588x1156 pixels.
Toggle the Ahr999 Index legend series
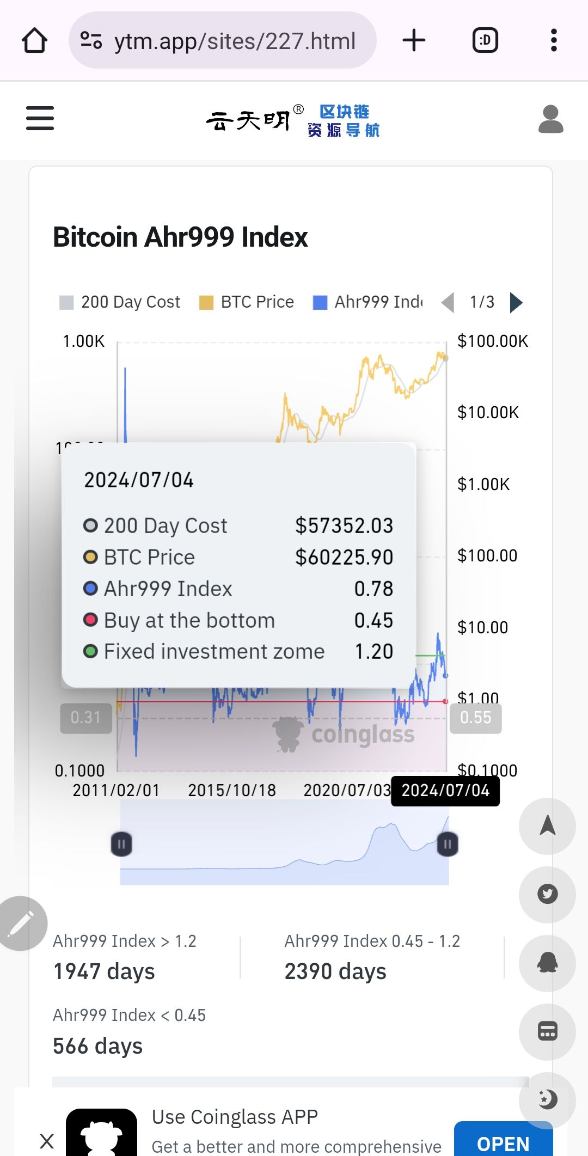pos(368,302)
